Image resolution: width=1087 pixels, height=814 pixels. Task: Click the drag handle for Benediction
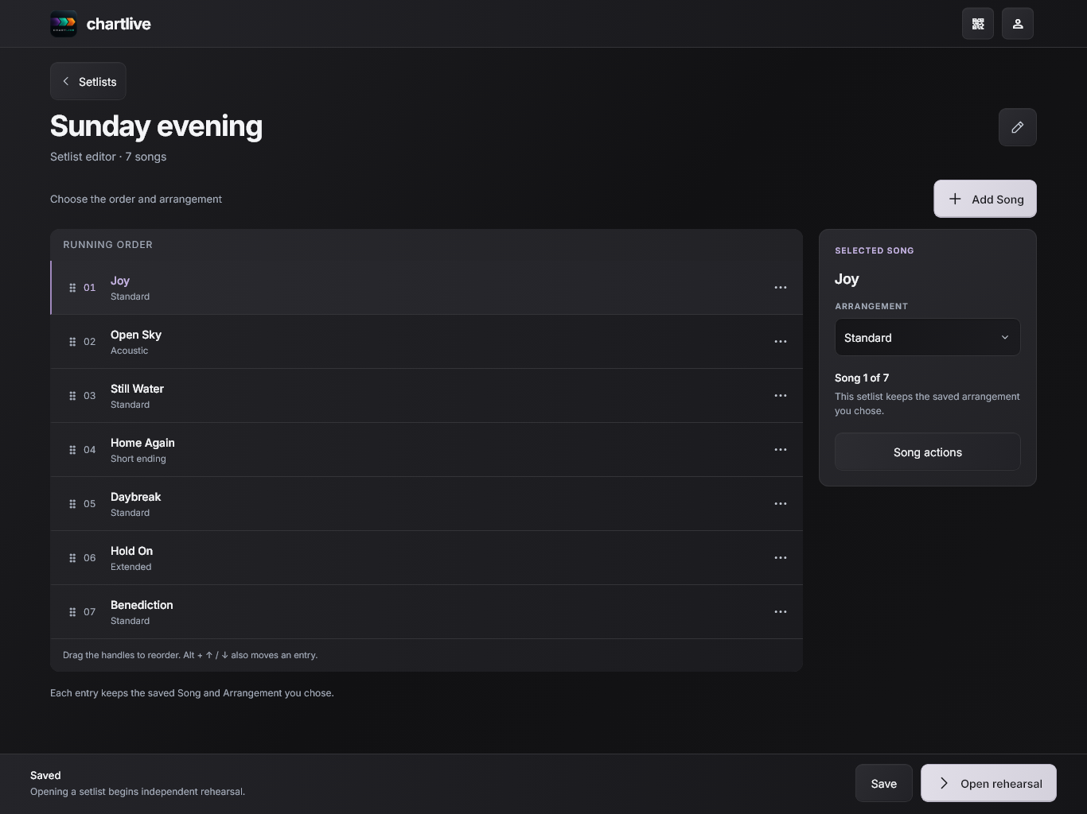(x=72, y=612)
